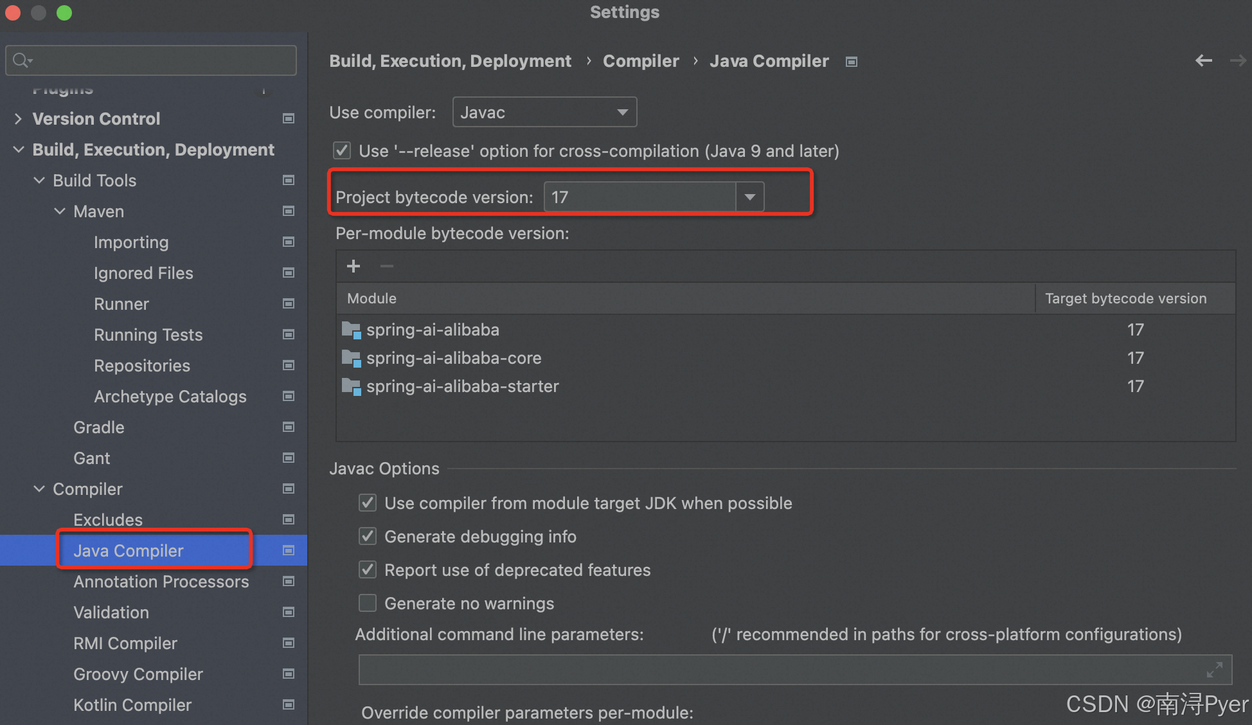1252x725 pixels.
Task: Collapse Build, Execution, Deployment section
Action: pos(18,149)
